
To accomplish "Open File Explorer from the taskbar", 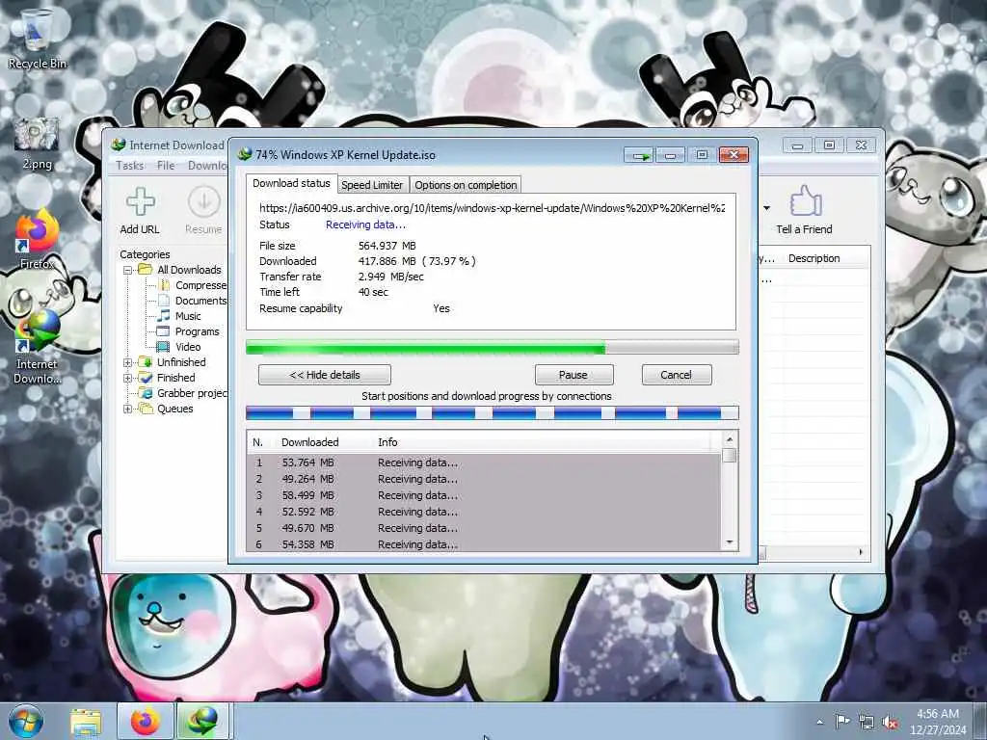I will [86, 721].
